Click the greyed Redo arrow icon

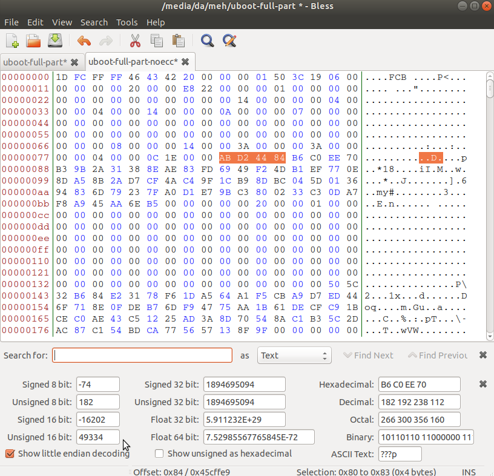(106, 41)
